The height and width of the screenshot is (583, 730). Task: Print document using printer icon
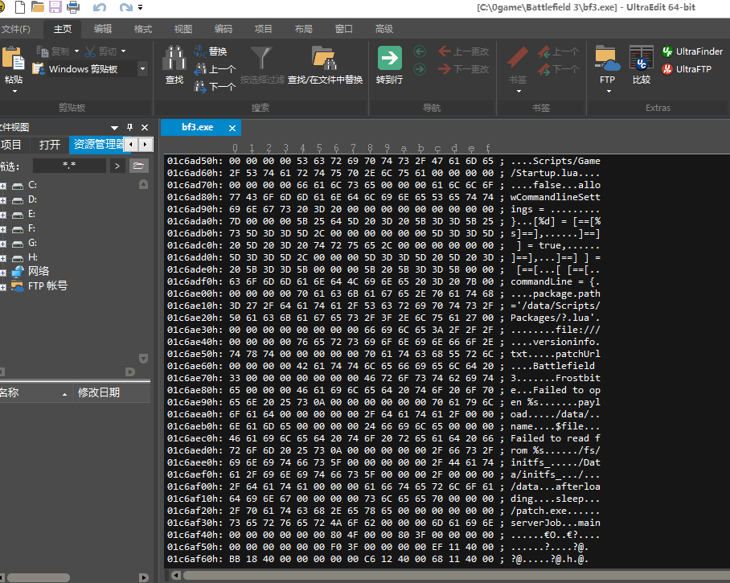[73, 7]
